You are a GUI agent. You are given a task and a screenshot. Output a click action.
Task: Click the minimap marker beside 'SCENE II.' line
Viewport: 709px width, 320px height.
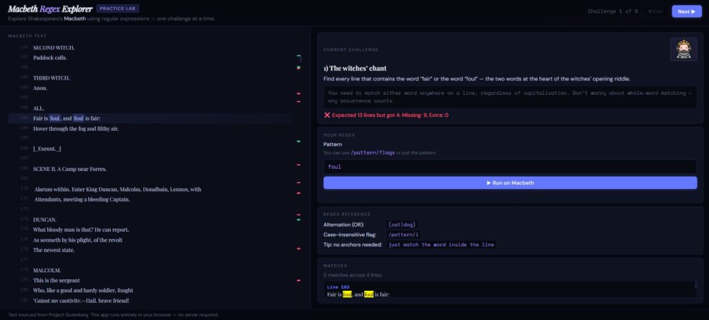click(x=298, y=165)
